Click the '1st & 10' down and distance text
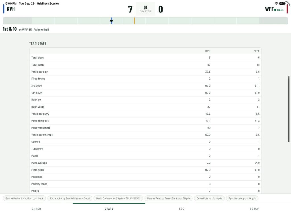Image resolution: width=291 pixels, height=218 pixels. [x=10, y=29]
